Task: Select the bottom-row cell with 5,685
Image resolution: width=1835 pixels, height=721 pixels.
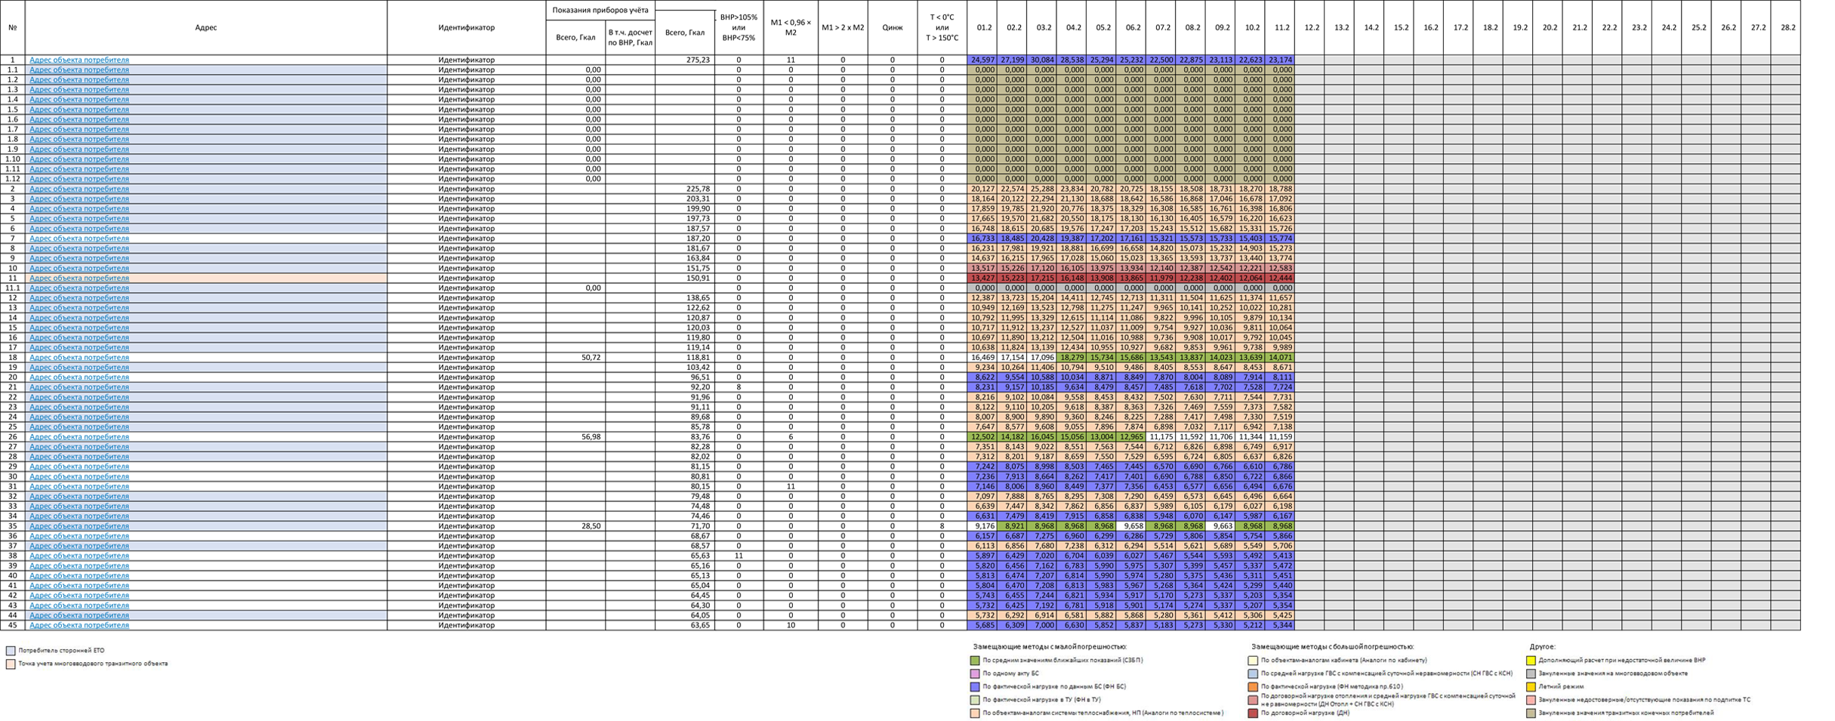Action: [x=982, y=625]
